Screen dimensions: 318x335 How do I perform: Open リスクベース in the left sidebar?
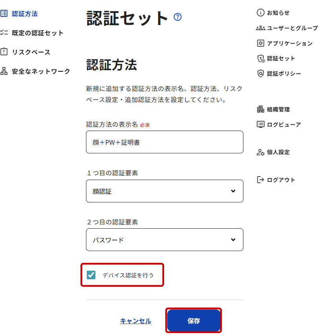[x=31, y=52]
